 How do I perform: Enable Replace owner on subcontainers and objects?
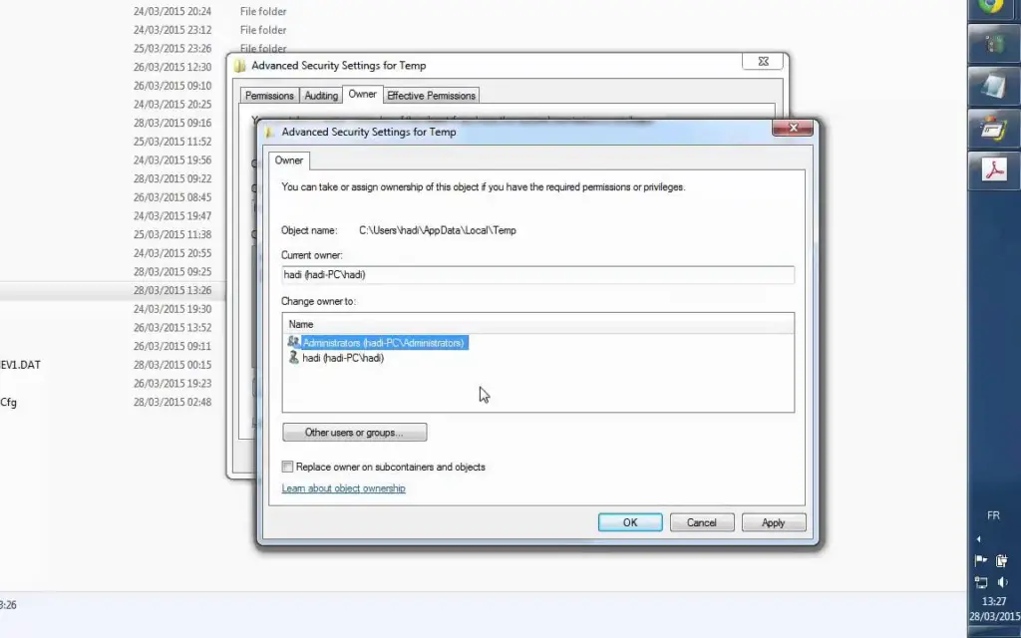pyautogui.click(x=288, y=467)
